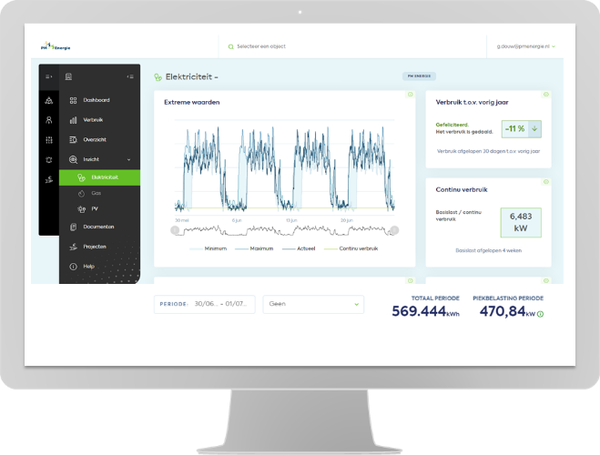Go to the Verbruik page
The height and width of the screenshot is (455, 600).
[93, 120]
